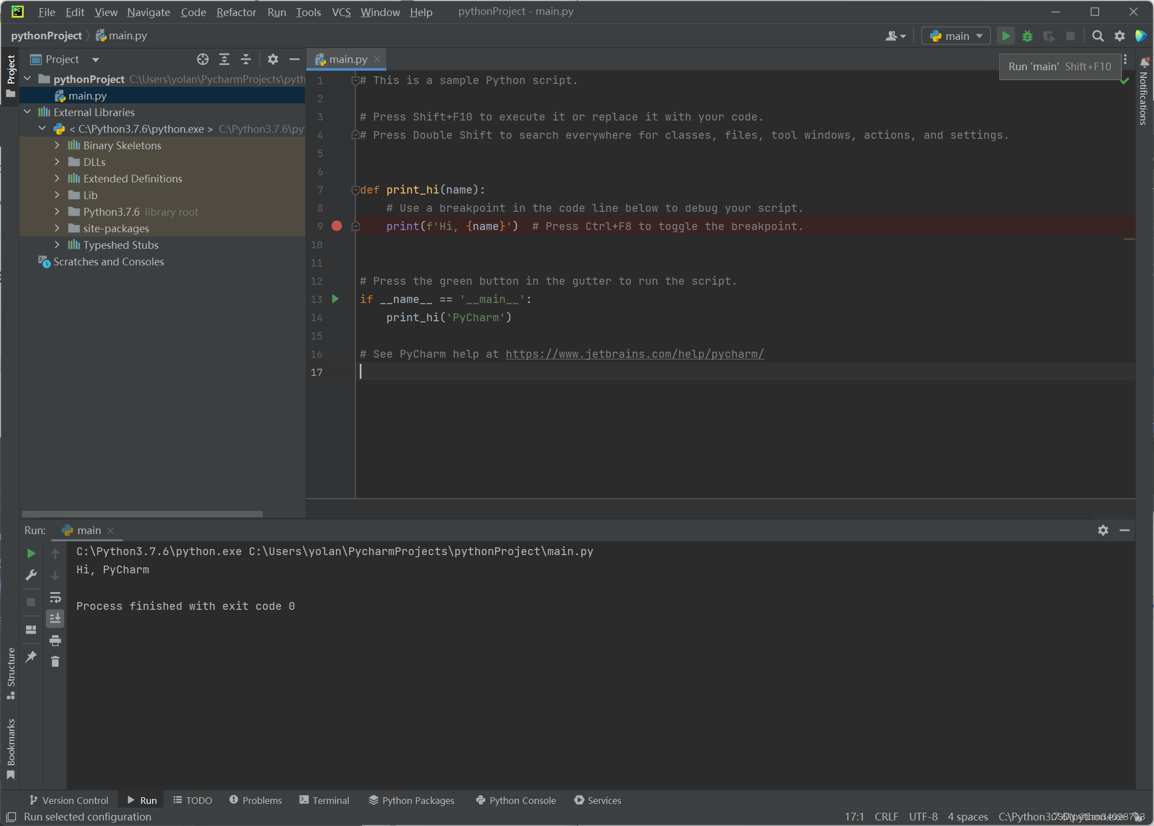Click the locate file crosshair icon
This screenshot has height=826, width=1154.
(203, 59)
